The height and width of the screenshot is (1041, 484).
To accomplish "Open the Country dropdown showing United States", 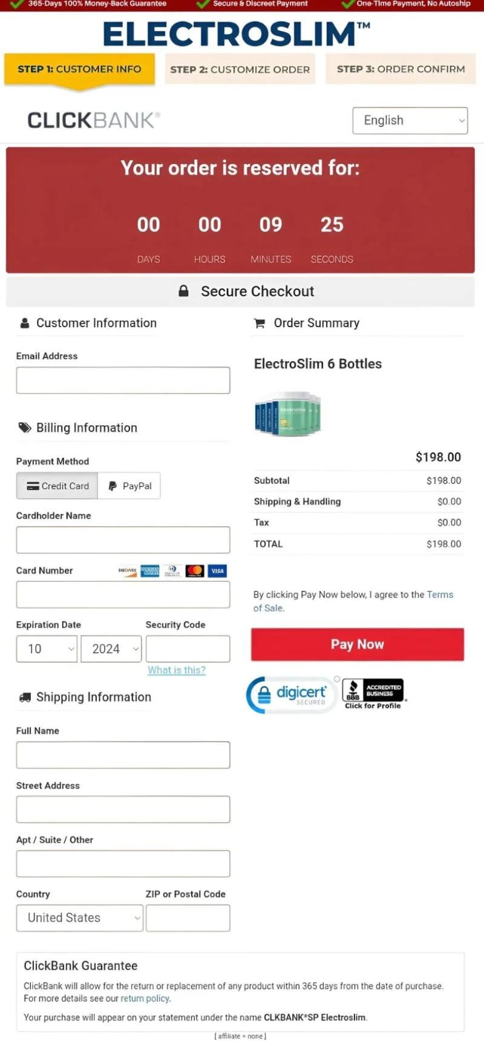I will [79, 918].
